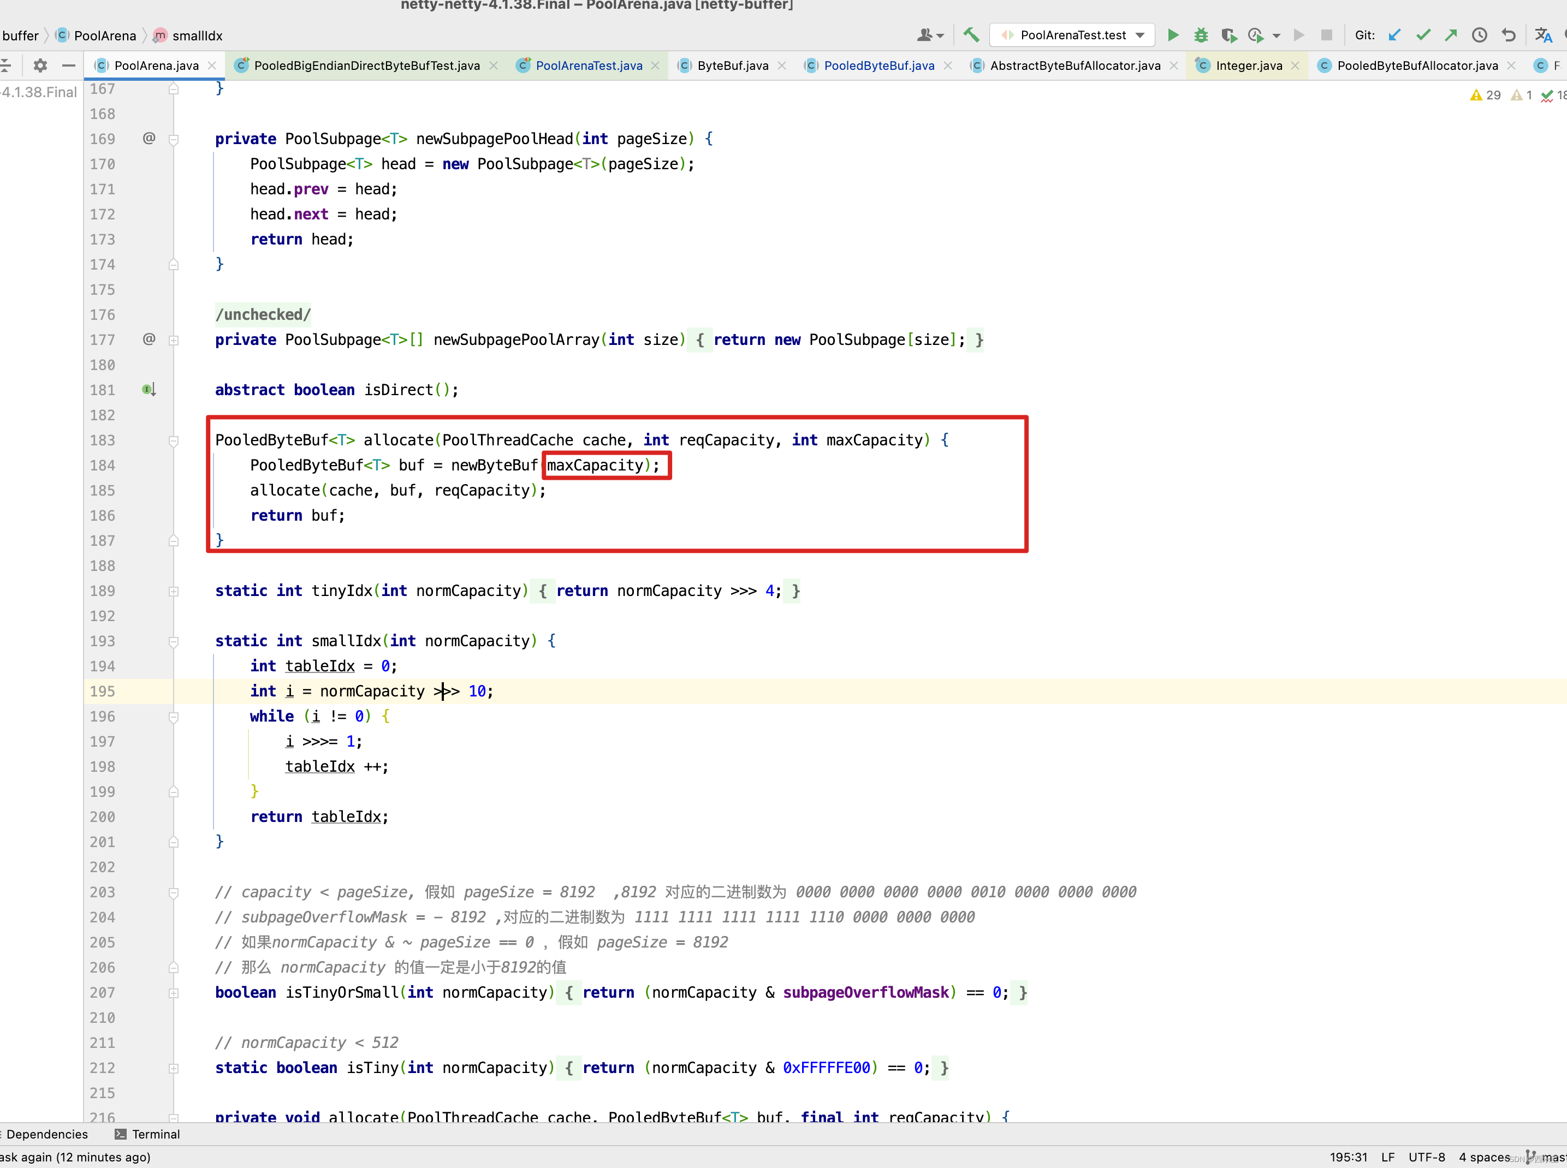Viewport: 1567px width, 1168px height.
Task: Click the buffer breadcrumb item
Action: pos(20,35)
